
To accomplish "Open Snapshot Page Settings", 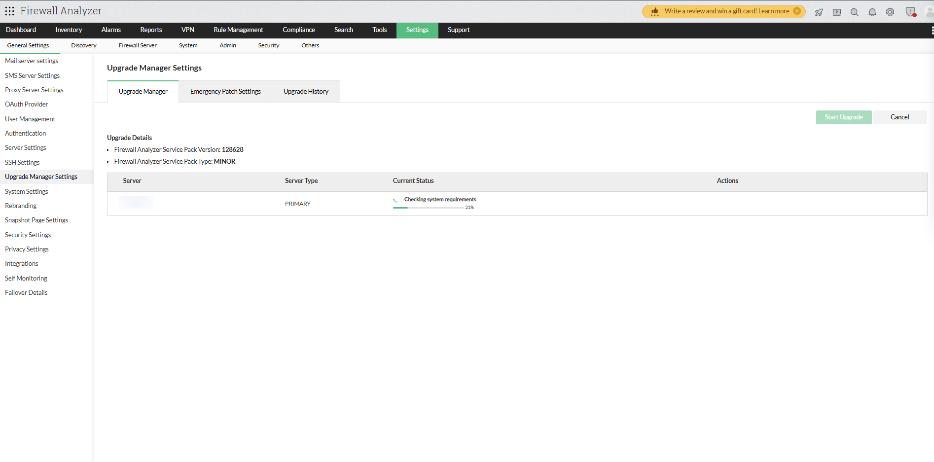I will pos(36,220).
